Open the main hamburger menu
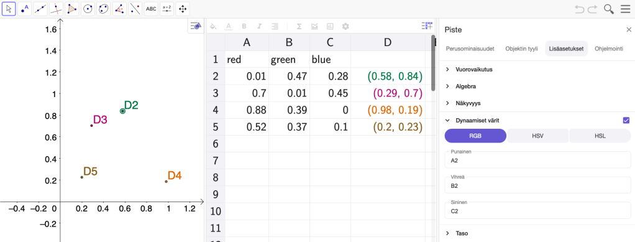The height and width of the screenshot is (242, 635). click(626, 9)
